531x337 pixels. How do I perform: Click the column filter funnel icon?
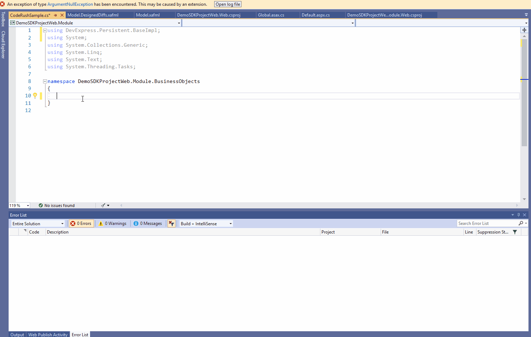[x=515, y=232]
